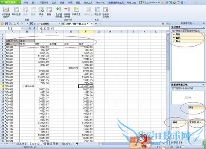The height and width of the screenshot is (149, 206).
Task: Click the add sheet plus icon after Macro1
Action: pyautogui.click(x=77, y=144)
